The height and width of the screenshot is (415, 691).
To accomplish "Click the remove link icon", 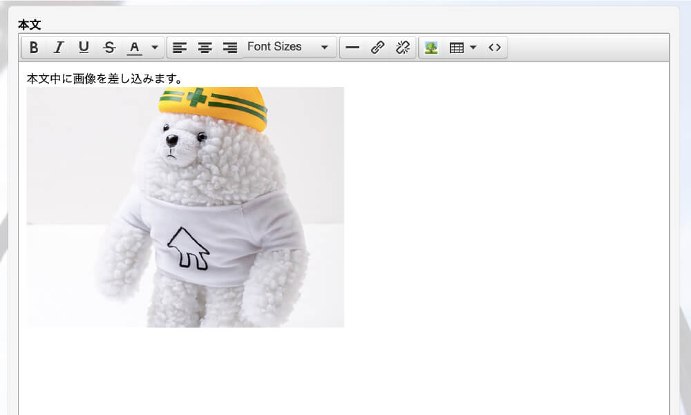I will [x=402, y=48].
